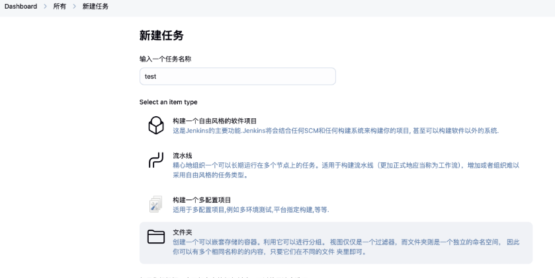The image size is (555, 278).
Task: Select the 构建一个自由风格的软件项目 title
Action: (x=214, y=121)
